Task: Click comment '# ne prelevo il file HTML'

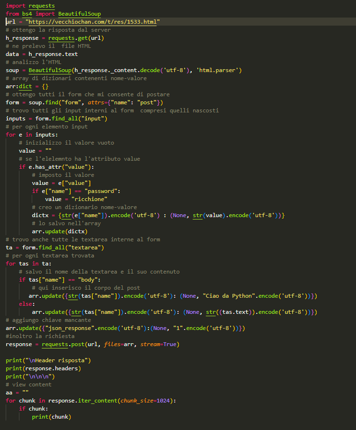Action: click(x=48, y=46)
